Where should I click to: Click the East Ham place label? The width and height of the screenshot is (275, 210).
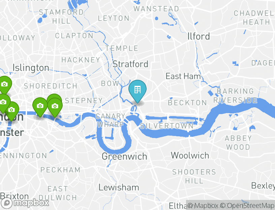click(x=183, y=76)
